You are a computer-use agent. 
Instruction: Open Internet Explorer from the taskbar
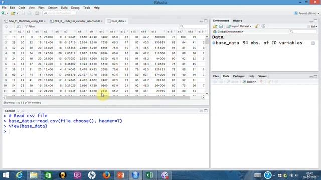point(19,175)
